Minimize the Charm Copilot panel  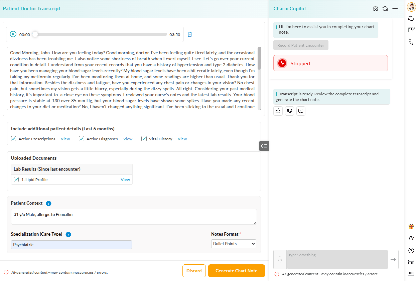click(395, 9)
